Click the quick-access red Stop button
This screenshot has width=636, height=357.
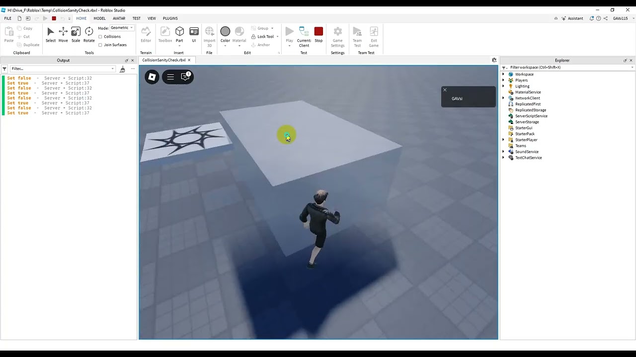click(54, 18)
